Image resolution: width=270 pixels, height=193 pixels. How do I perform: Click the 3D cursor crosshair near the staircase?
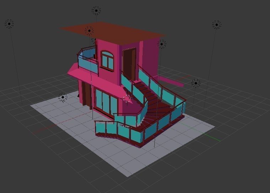tap(127, 99)
